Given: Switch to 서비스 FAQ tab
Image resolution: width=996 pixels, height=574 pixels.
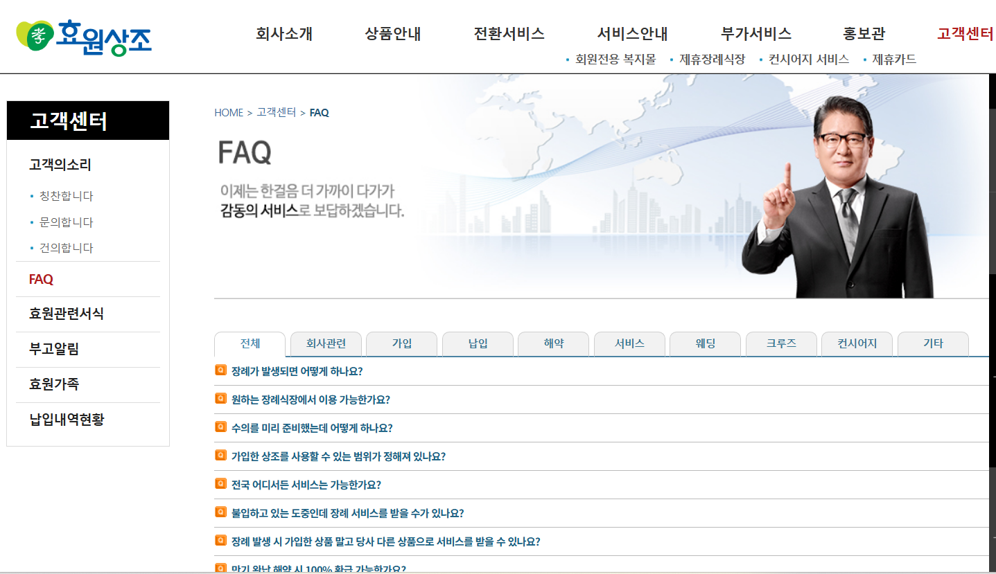Looking at the screenshot, I should pos(629,344).
